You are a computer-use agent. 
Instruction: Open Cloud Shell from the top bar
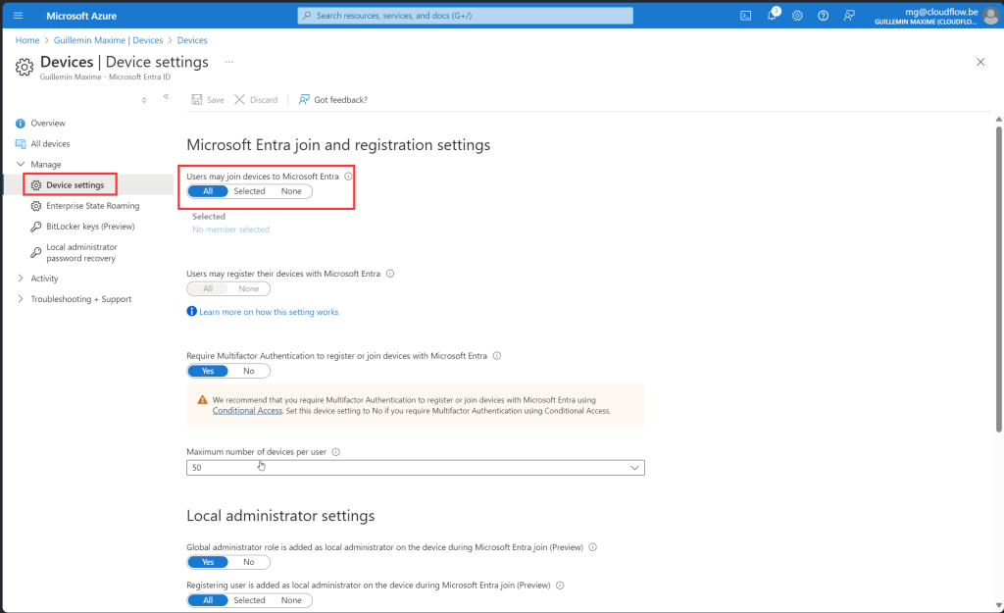[x=746, y=16]
